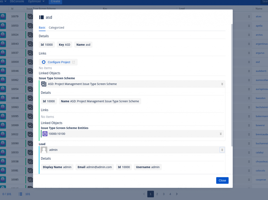Open the apella project link

coord(259,26)
